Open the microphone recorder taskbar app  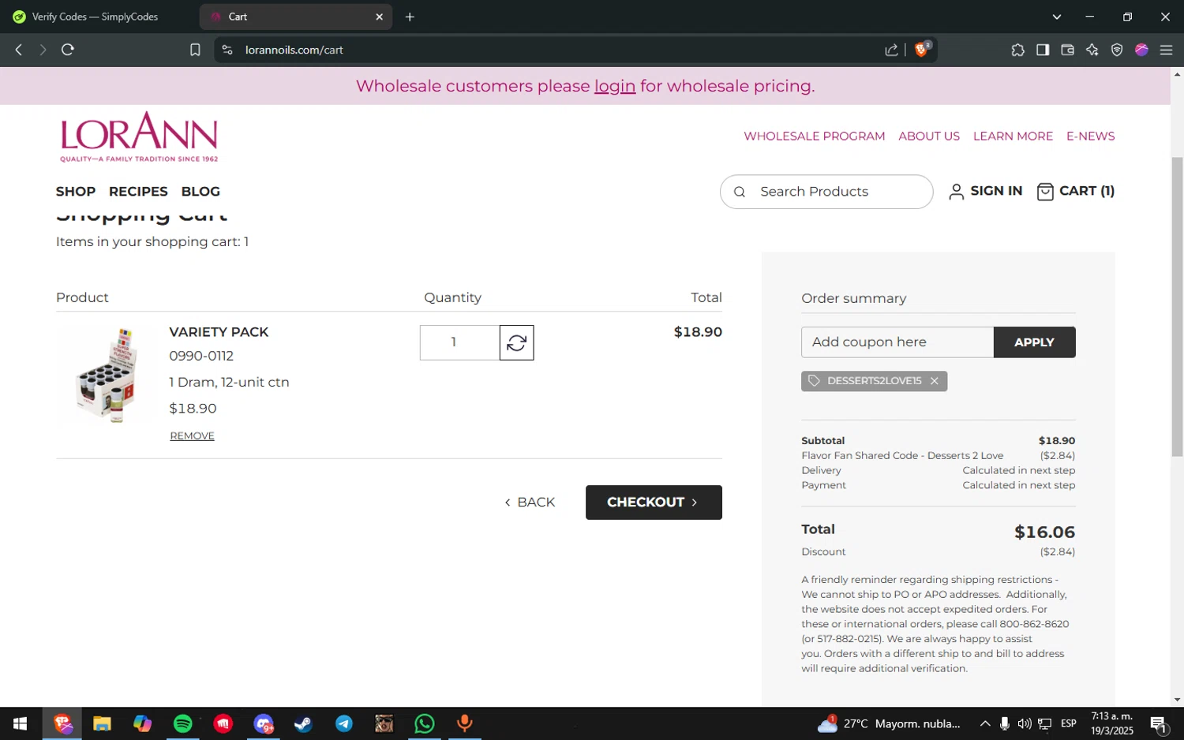pos(465,723)
